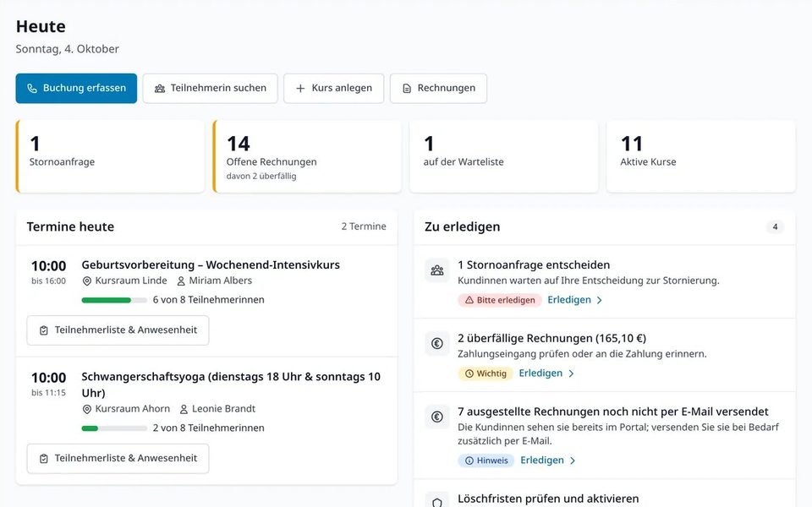812x507 pixels.
Task: Click the Bitte erledigen badge
Action: coord(500,300)
